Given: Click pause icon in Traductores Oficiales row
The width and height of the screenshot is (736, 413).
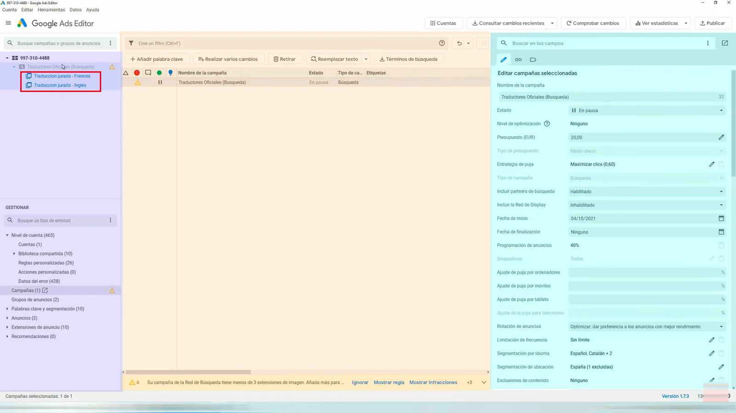Looking at the screenshot, I should tap(160, 82).
